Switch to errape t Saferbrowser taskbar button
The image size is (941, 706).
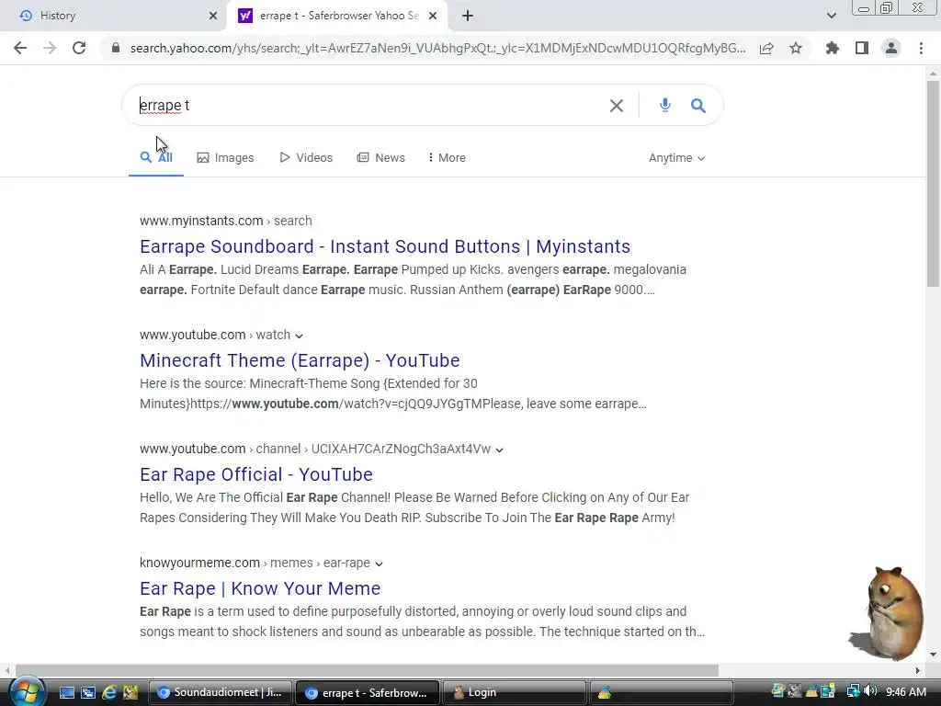click(368, 693)
